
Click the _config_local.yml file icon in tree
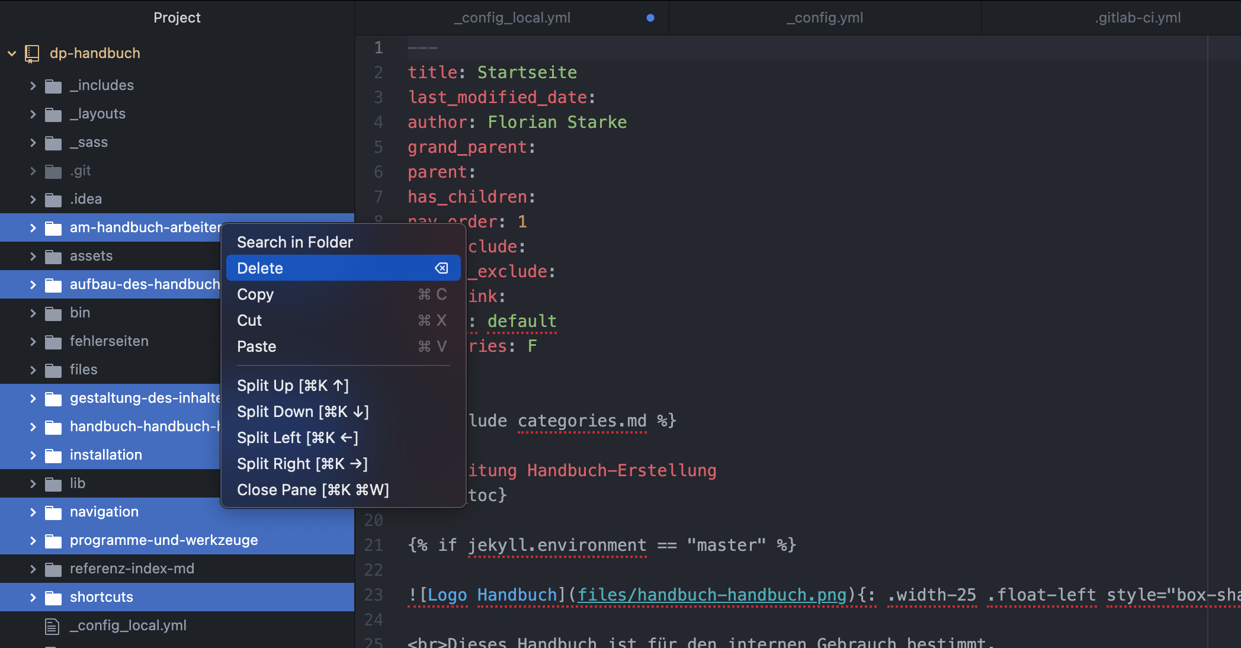pos(52,626)
